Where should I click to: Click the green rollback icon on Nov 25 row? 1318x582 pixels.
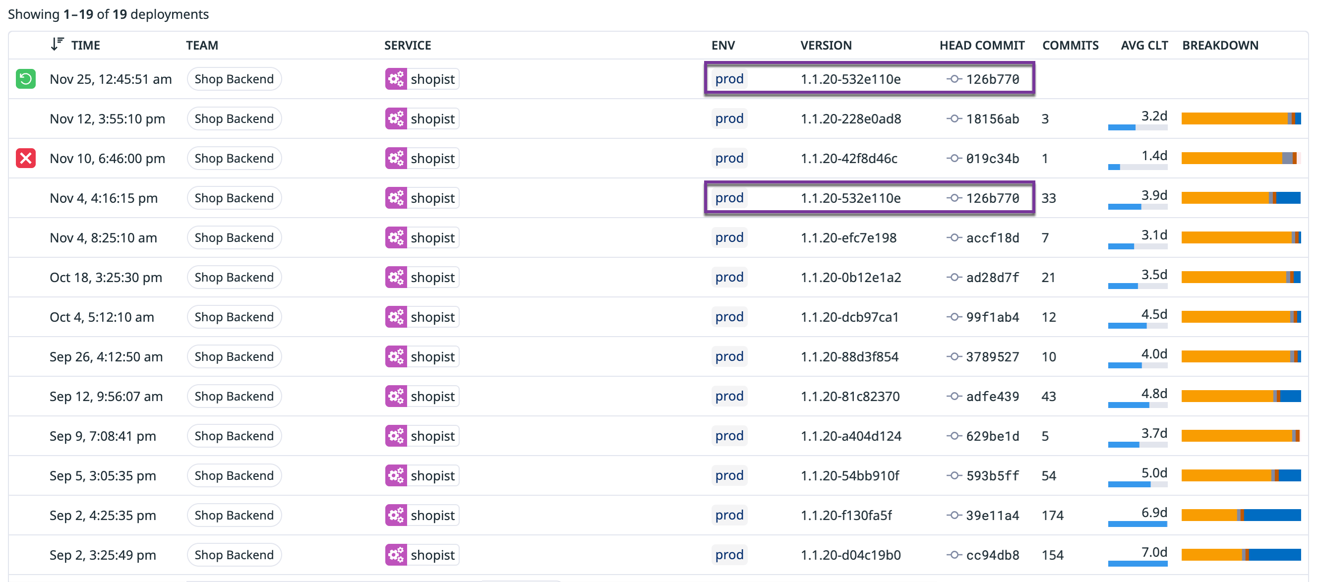pos(26,79)
